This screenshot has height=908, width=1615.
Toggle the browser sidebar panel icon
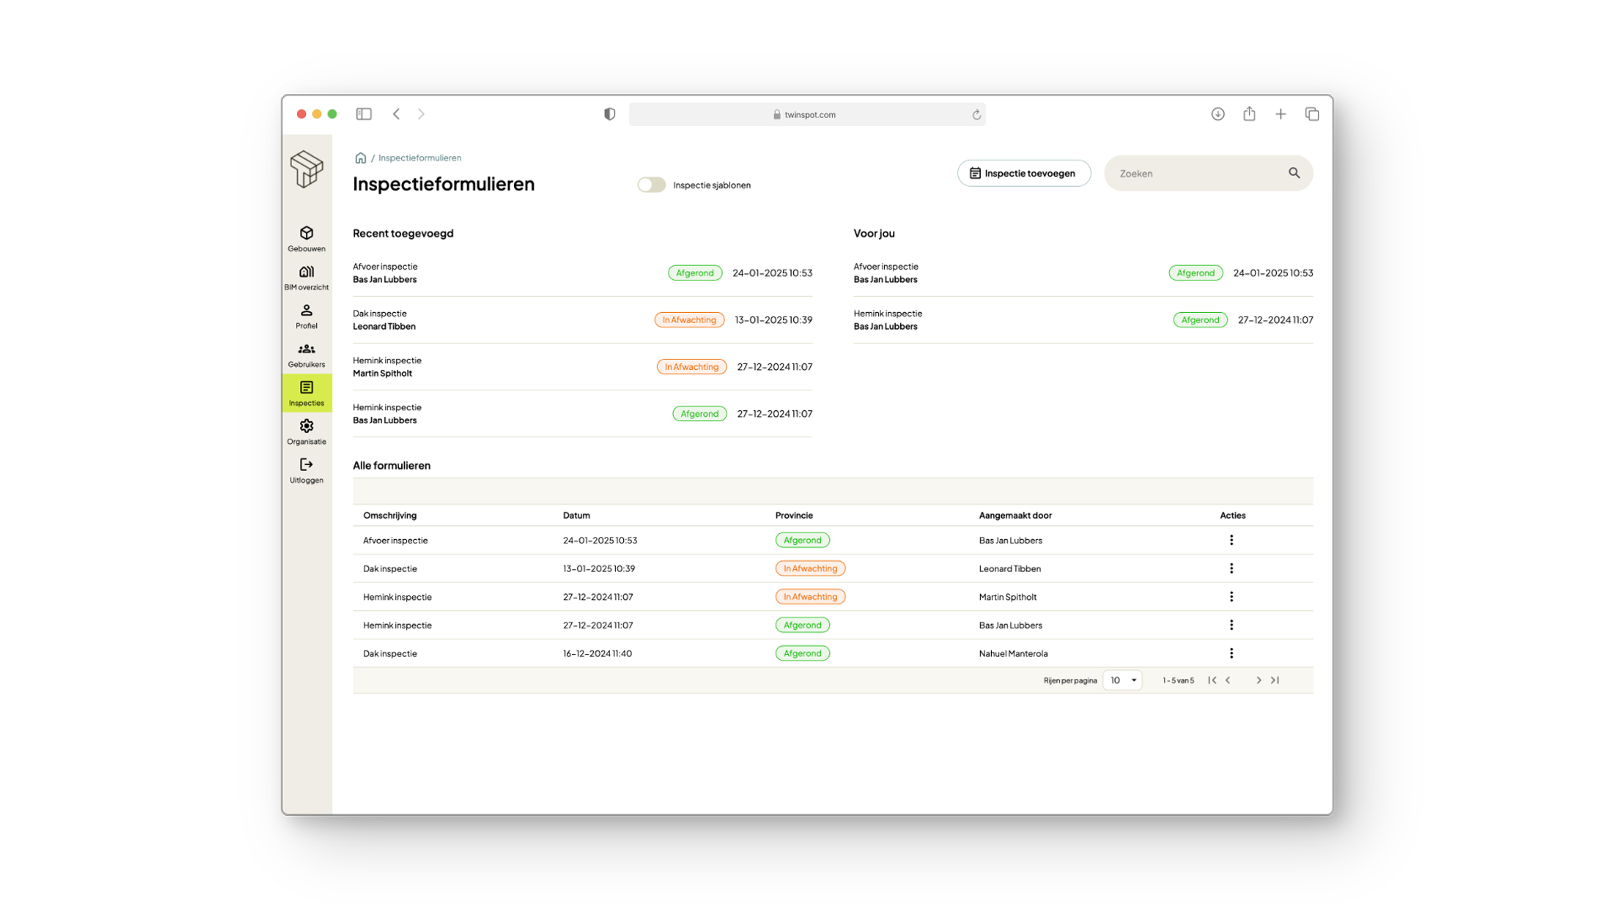(363, 114)
